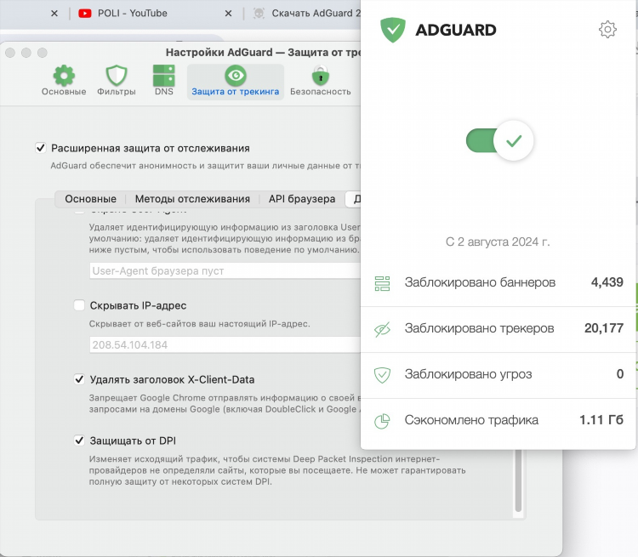Screen dimensions: 638x557
Task: Click the User-Agent браузера пуст field
Action: pyautogui.click(x=225, y=270)
